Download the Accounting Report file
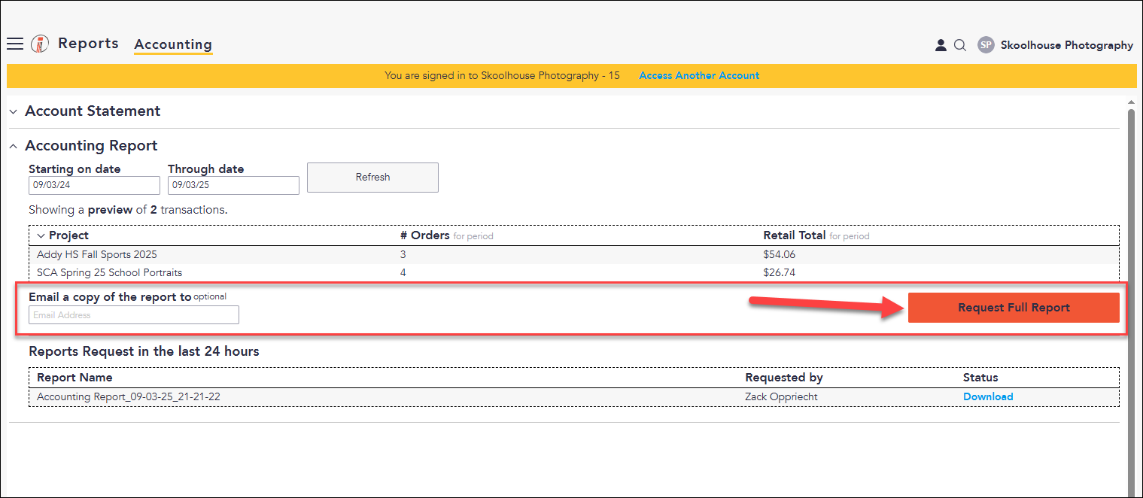This screenshot has height=498, width=1143. [x=988, y=396]
